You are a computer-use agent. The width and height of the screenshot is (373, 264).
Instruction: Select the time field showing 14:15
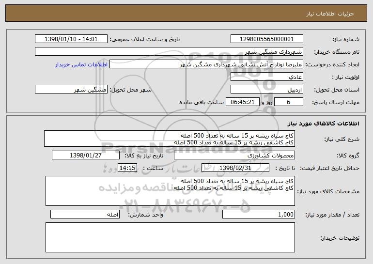(x=127, y=168)
